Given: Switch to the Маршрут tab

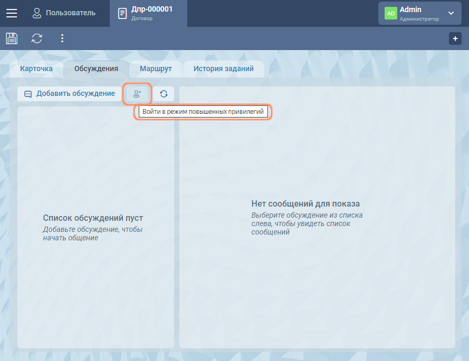Looking at the screenshot, I should 156,69.
